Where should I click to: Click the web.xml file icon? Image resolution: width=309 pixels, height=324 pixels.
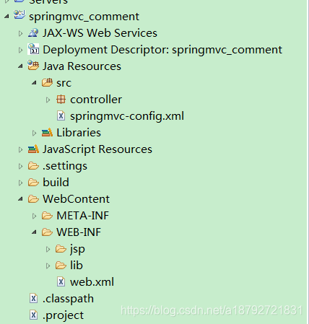point(61,281)
